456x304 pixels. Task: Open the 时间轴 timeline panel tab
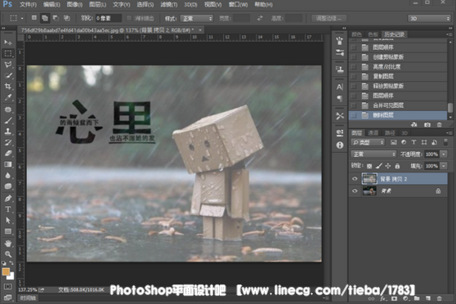pyautogui.click(x=29, y=298)
